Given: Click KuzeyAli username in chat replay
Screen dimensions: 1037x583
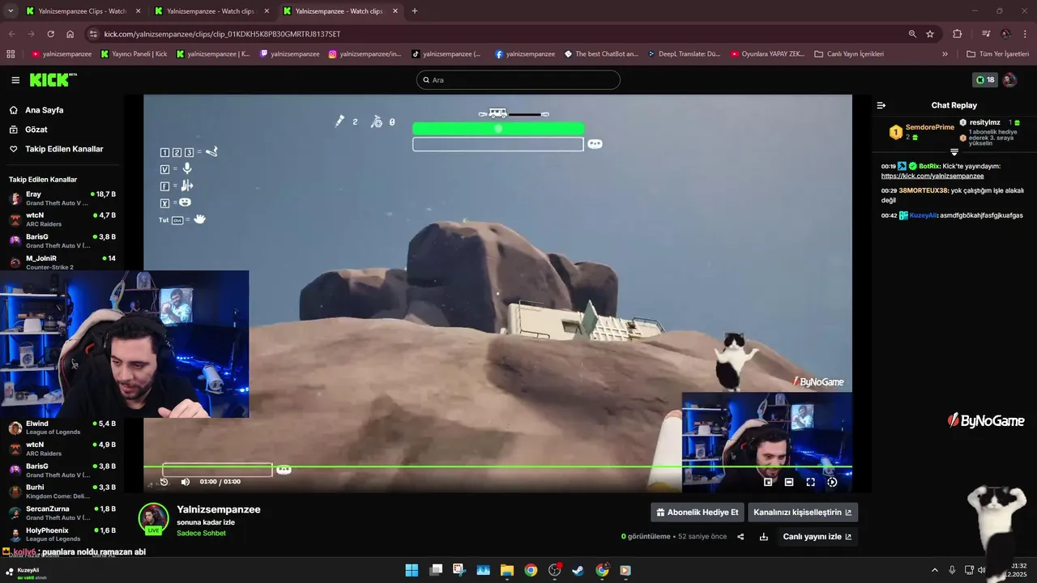Looking at the screenshot, I should (923, 215).
